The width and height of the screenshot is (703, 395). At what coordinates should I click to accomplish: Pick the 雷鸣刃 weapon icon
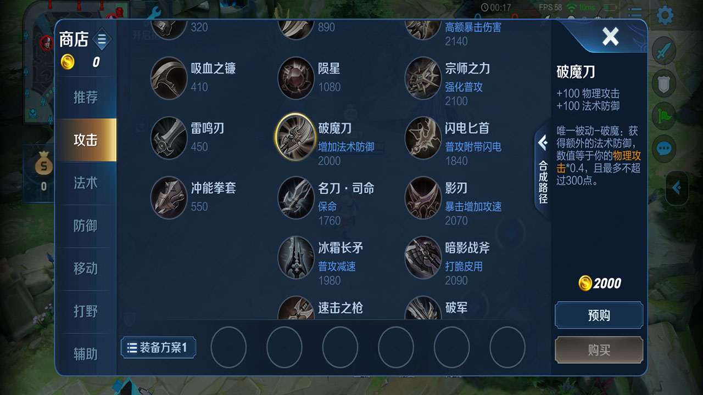[169, 138]
